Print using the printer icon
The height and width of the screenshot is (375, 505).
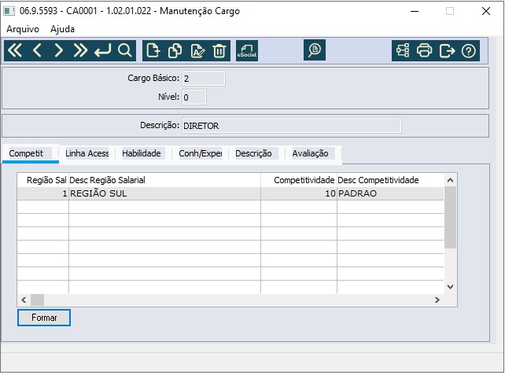coord(425,50)
